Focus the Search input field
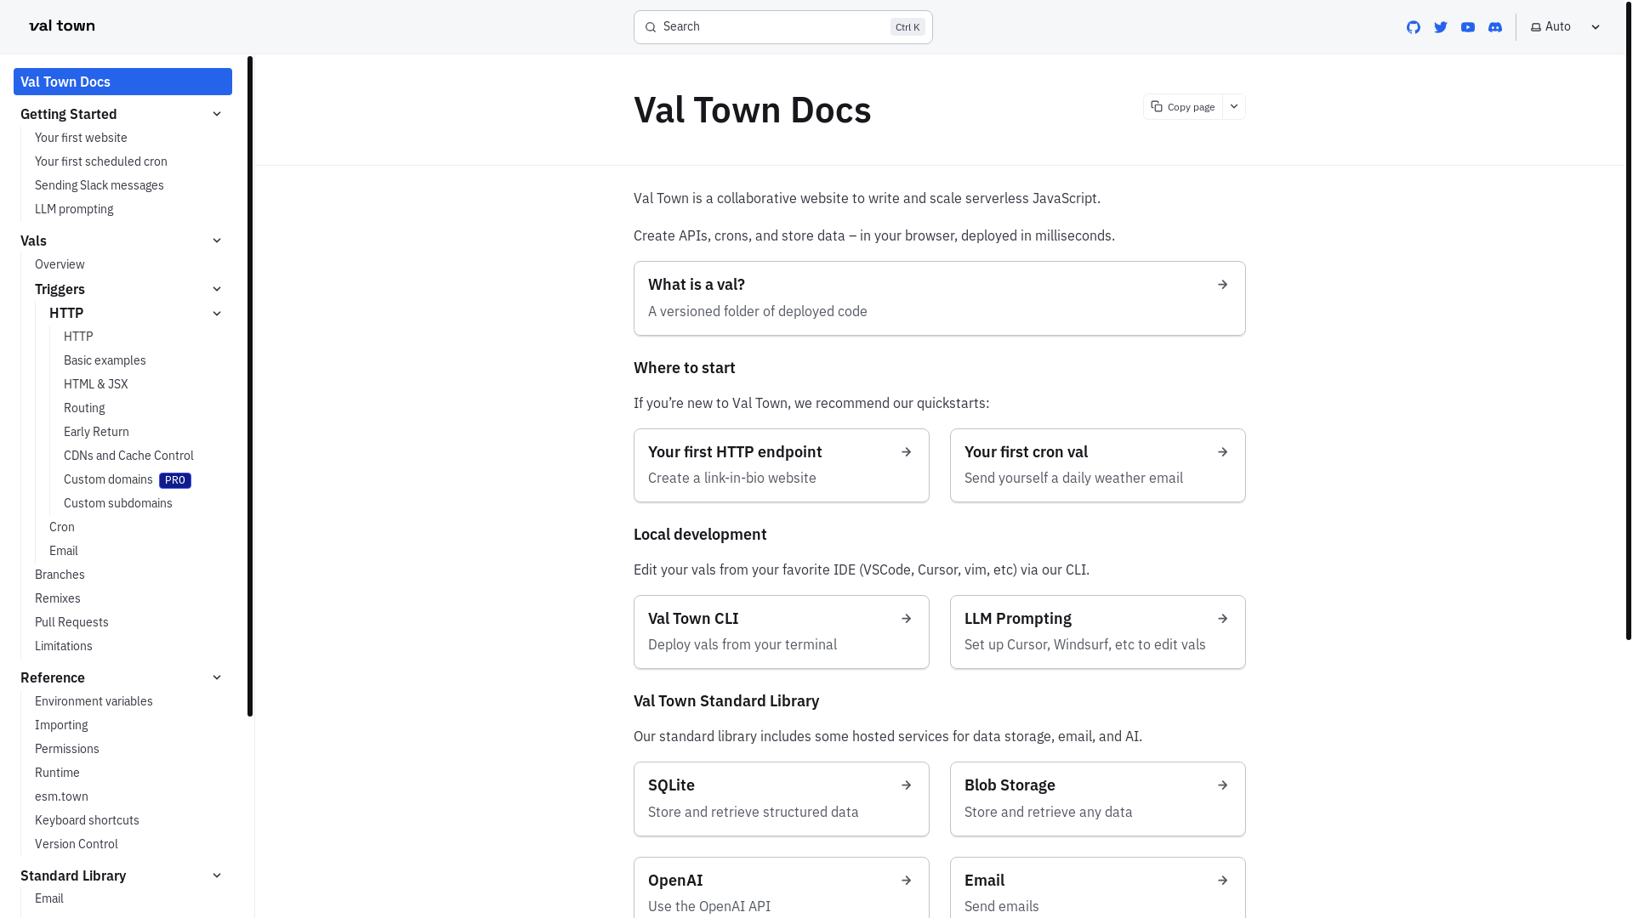This screenshot has width=1633, height=918. pyautogui.click(x=782, y=27)
